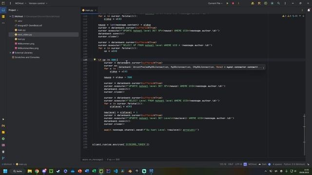Open main.py in project tree
The image size is (312, 175).
click(20, 30)
